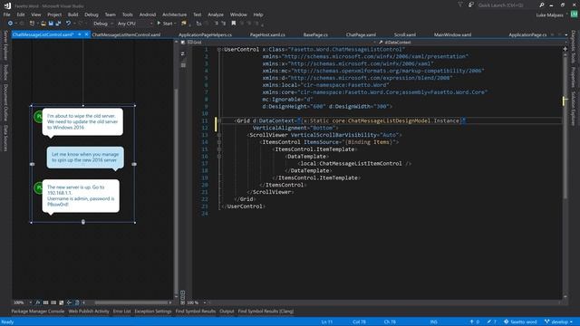
Task: Collapse the Grid element on line 11
Action: pyautogui.click(x=219, y=120)
